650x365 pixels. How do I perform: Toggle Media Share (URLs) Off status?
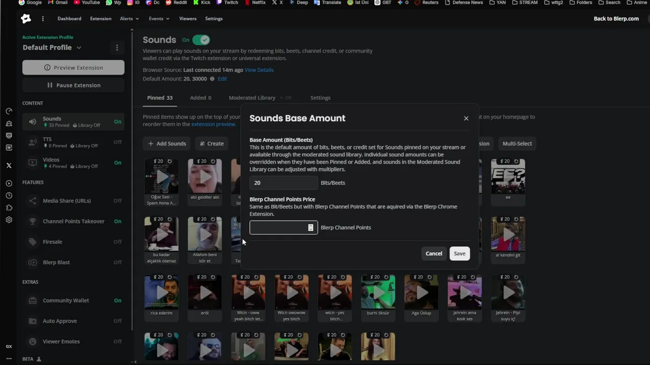tap(117, 201)
